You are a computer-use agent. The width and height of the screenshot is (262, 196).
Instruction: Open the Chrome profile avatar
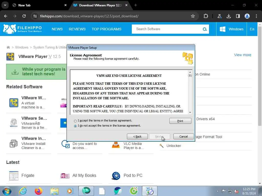247,16
